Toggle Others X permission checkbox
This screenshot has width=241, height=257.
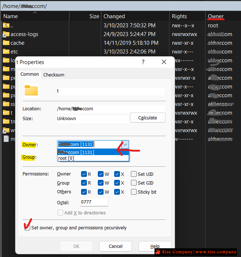(117, 192)
